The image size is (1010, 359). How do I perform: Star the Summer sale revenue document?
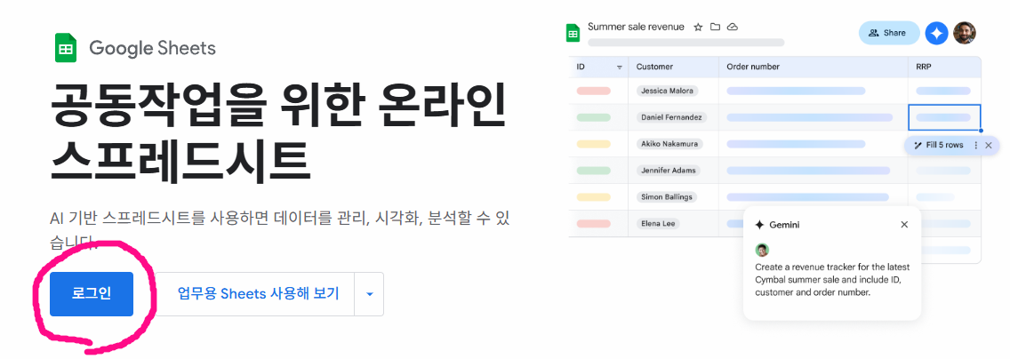coord(698,27)
